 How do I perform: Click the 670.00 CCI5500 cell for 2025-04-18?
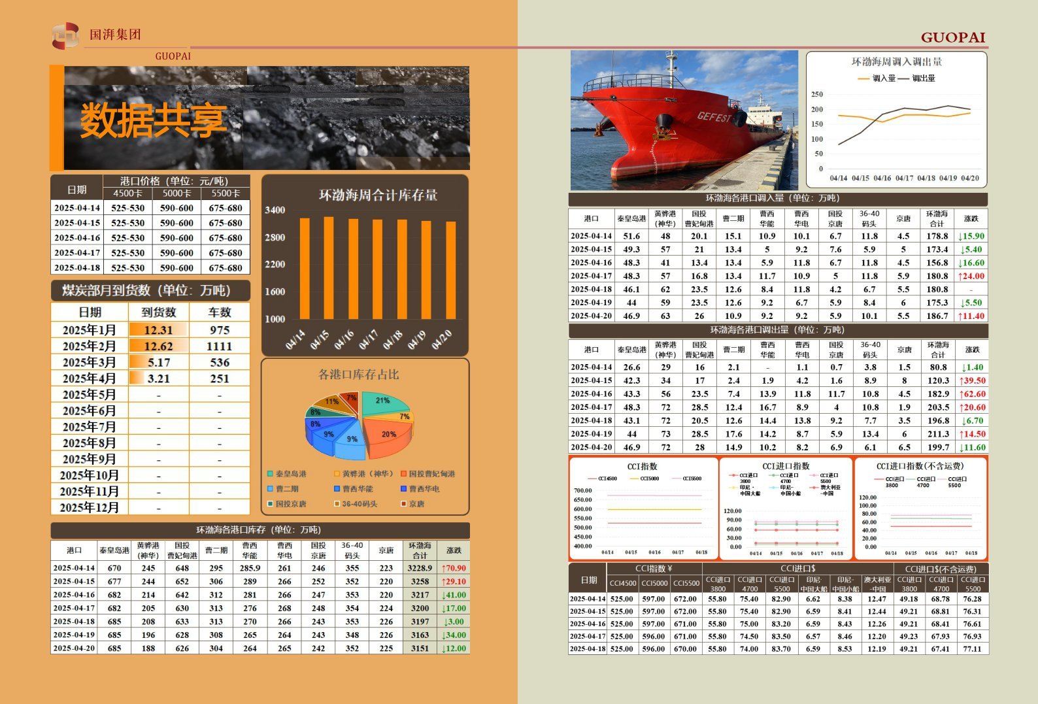tap(685, 649)
